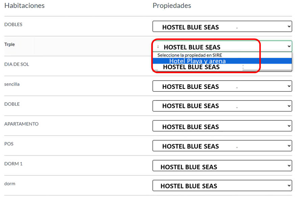The height and width of the screenshot is (197, 296).
Task: Click the Trple room name
Action: tap(9, 45)
